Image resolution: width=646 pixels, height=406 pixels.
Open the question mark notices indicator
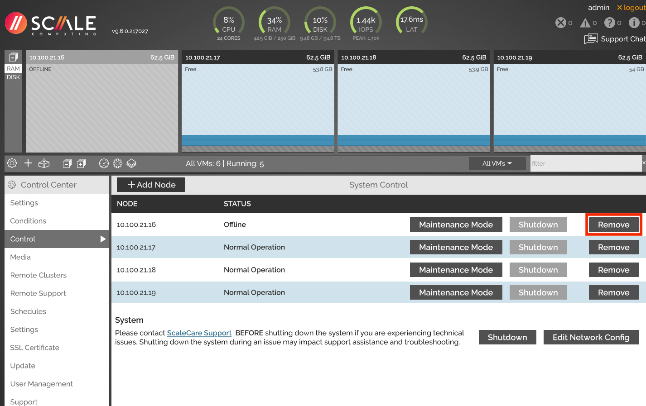pyautogui.click(x=610, y=23)
